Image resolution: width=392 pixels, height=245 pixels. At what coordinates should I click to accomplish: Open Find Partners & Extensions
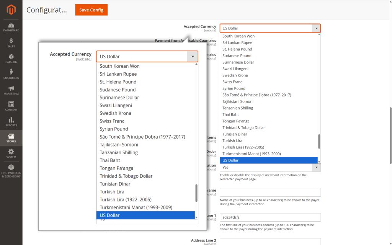click(x=11, y=171)
